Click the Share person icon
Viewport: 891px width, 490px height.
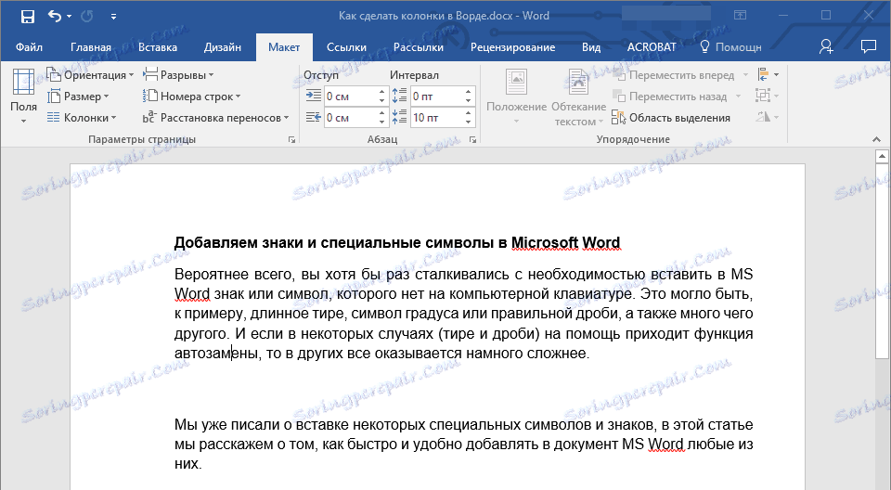pos(826,46)
